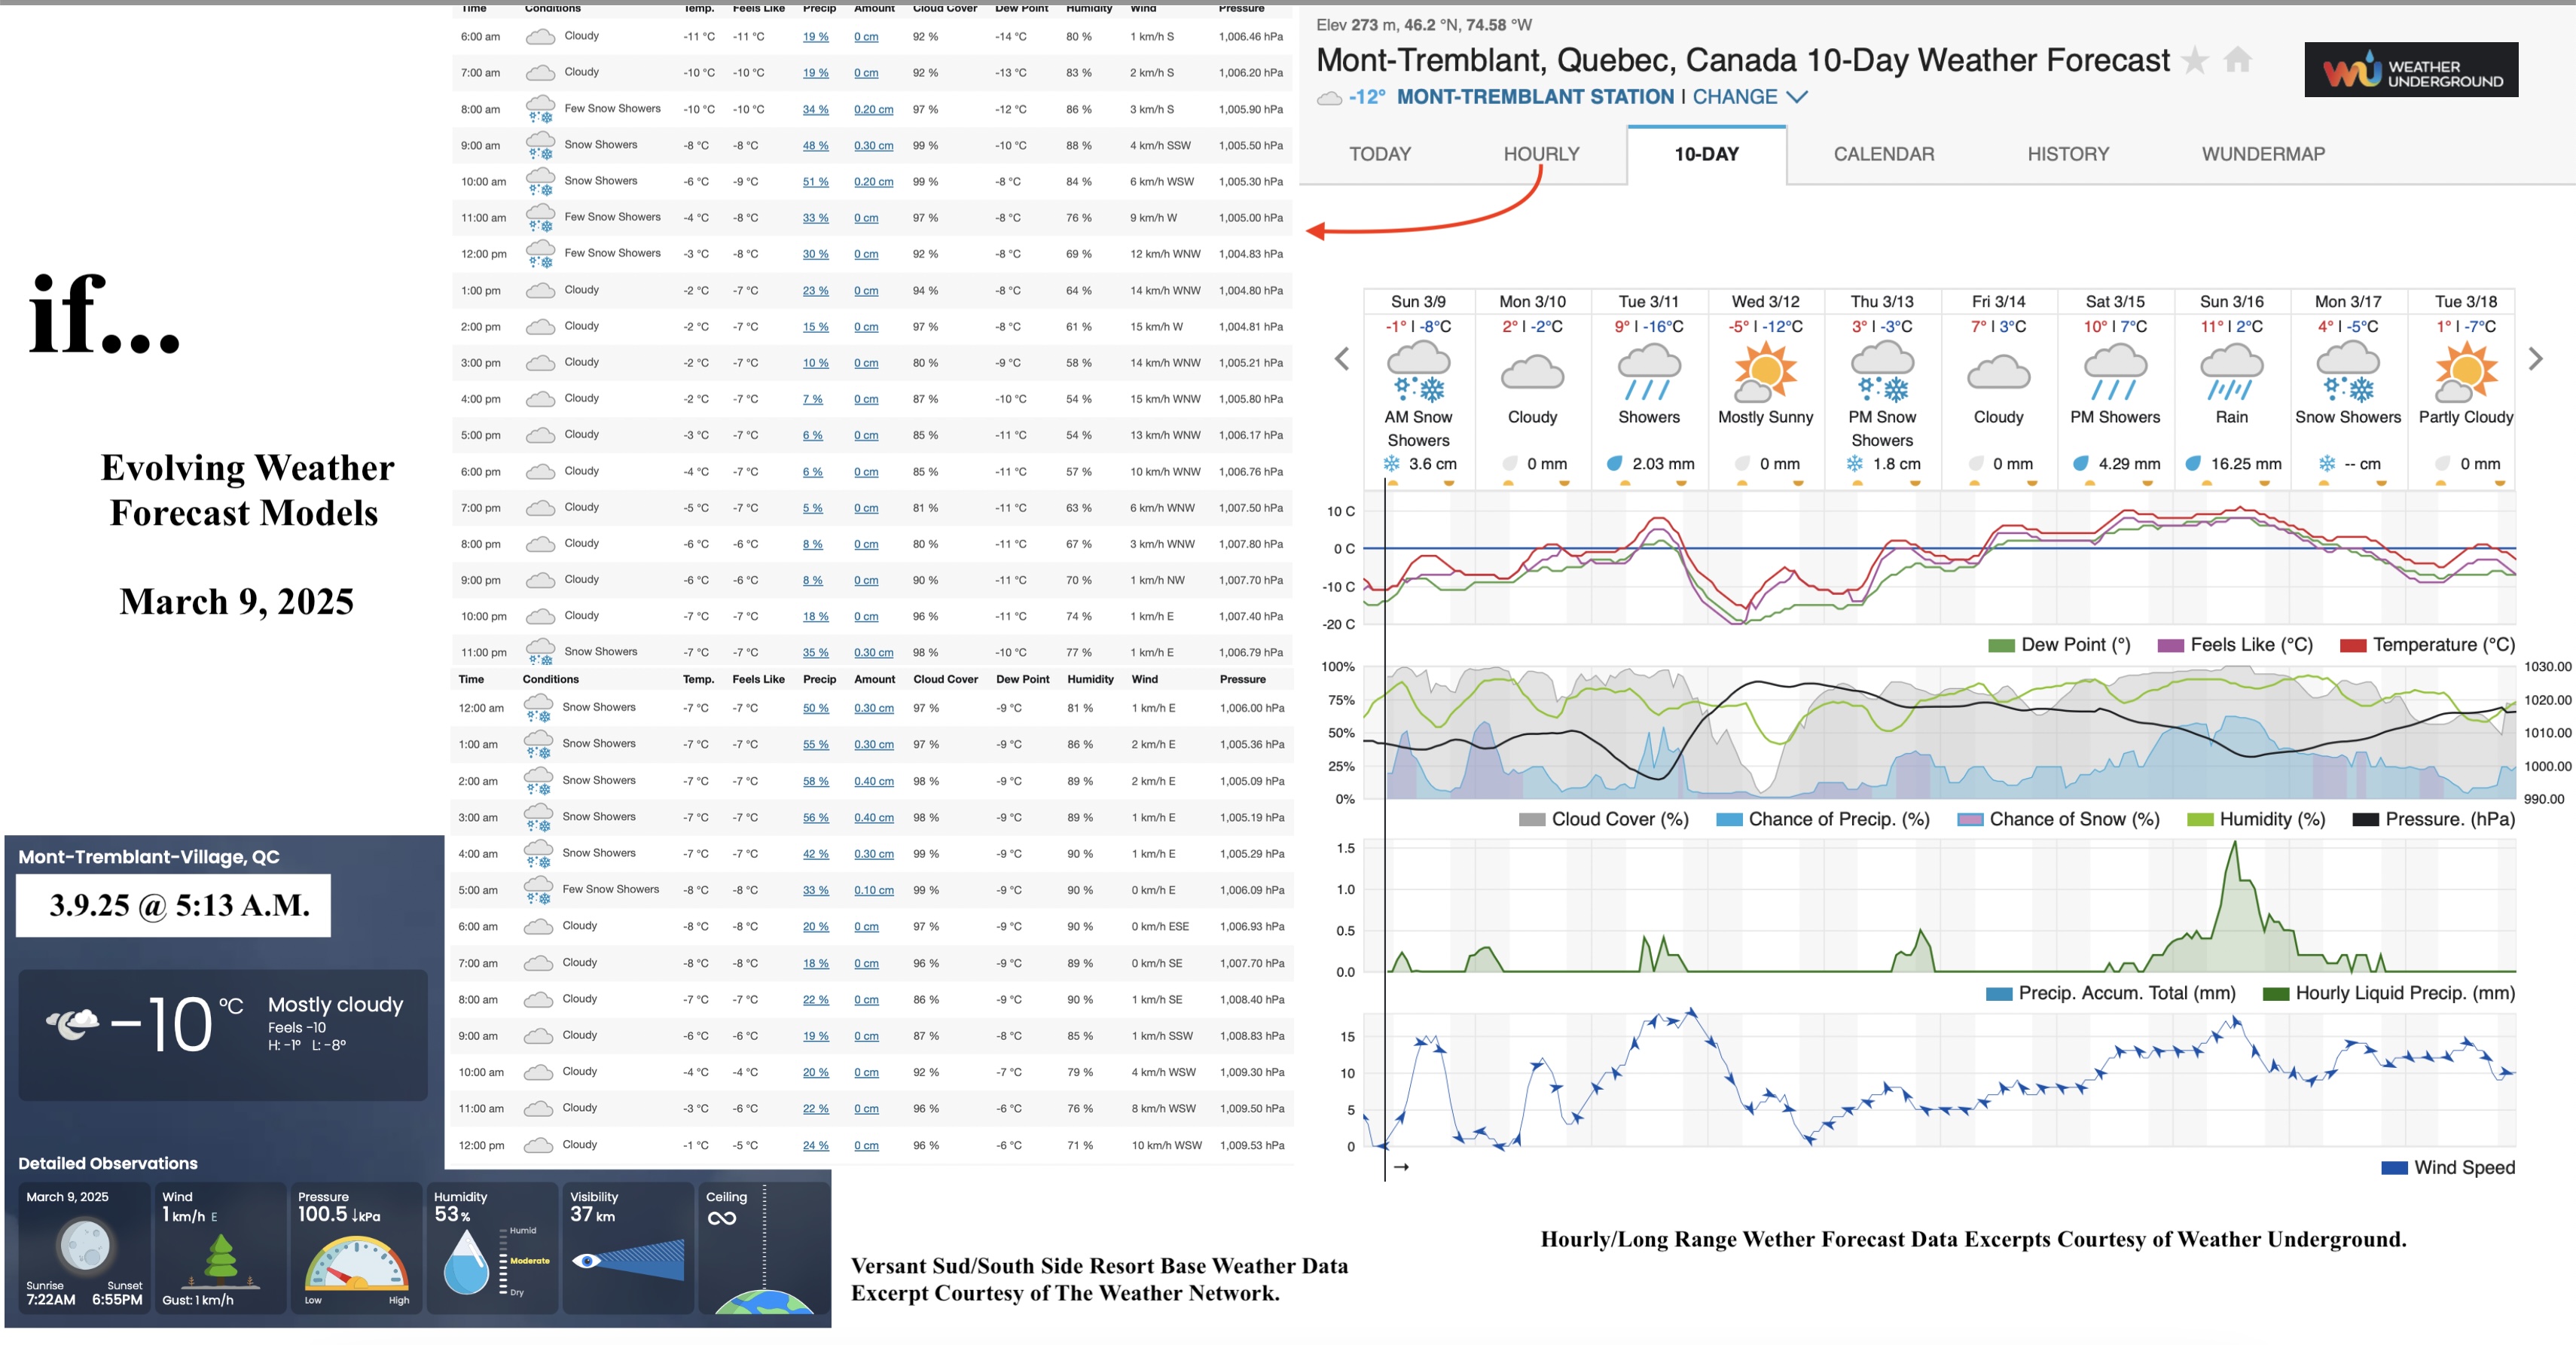Click the Sun 3/9 day header
Viewport: 2576px width, 1345px height.
[1418, 301]
